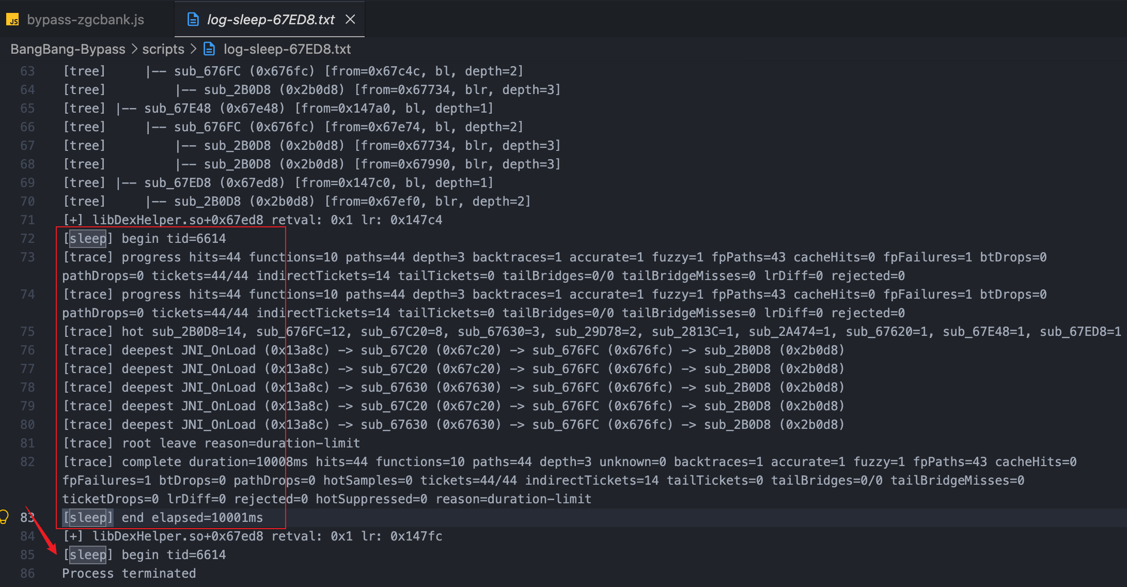Click the chevron after scripts breadcrumb

coord(193,49)
